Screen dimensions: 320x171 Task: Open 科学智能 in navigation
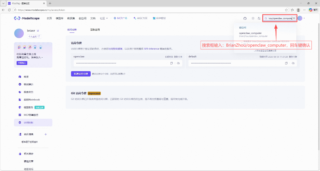tap(159, 18)
